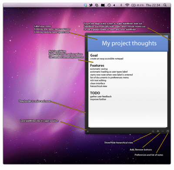Click 'starts new note when new label is entered'
The height and width of the screenshot is (170, 174).
pyautogui.click(x=111, y=75)
